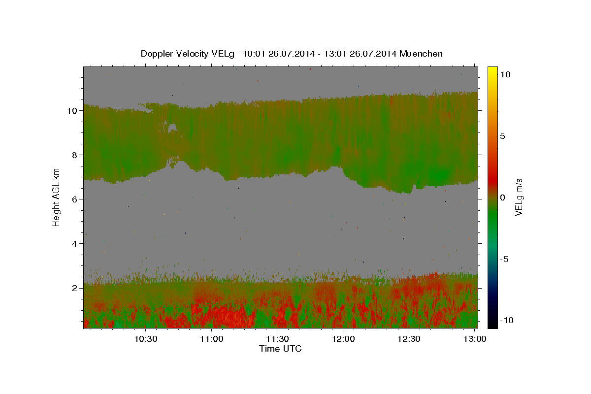Click the 'Height AGL km' axis label
This screenshot has width=591, height=394.
tap(56, 197)
